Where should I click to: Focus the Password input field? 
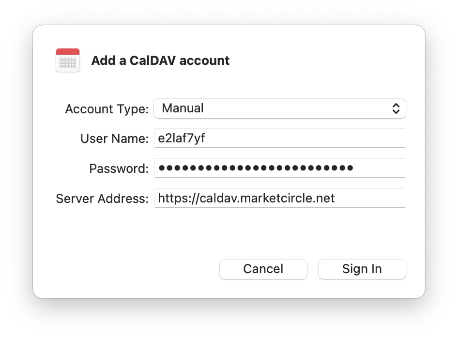[279, 168]
